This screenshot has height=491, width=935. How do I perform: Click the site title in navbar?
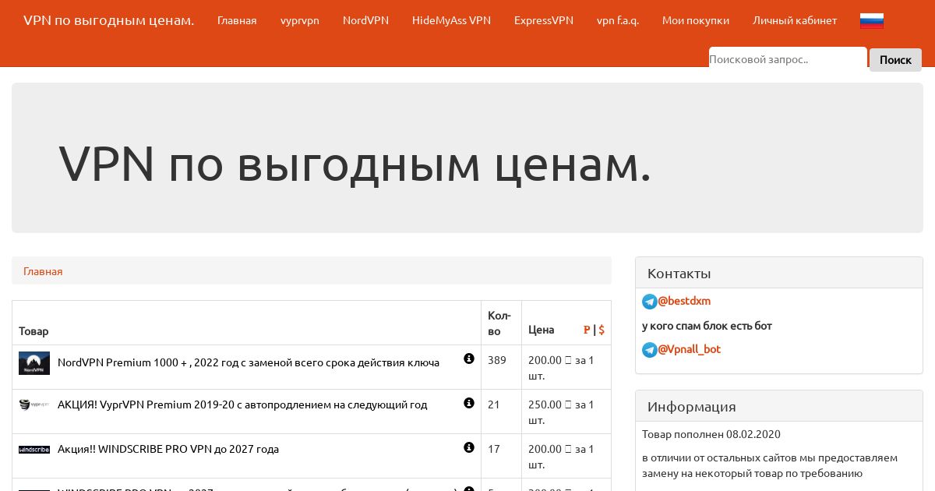click(108, 20)
